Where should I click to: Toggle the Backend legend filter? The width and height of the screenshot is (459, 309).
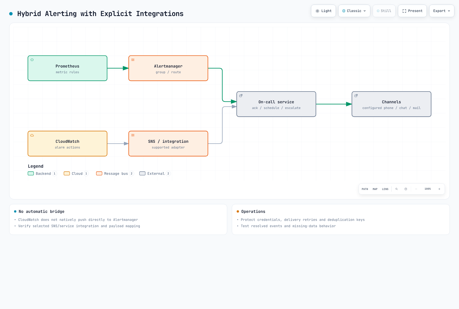tap(42, 174)
